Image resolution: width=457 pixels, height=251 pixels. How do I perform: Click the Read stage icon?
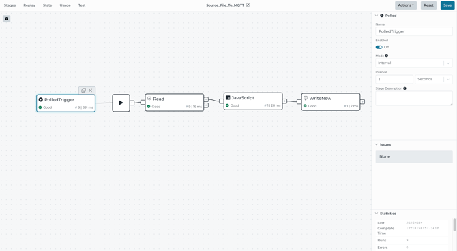pos(149,99)
